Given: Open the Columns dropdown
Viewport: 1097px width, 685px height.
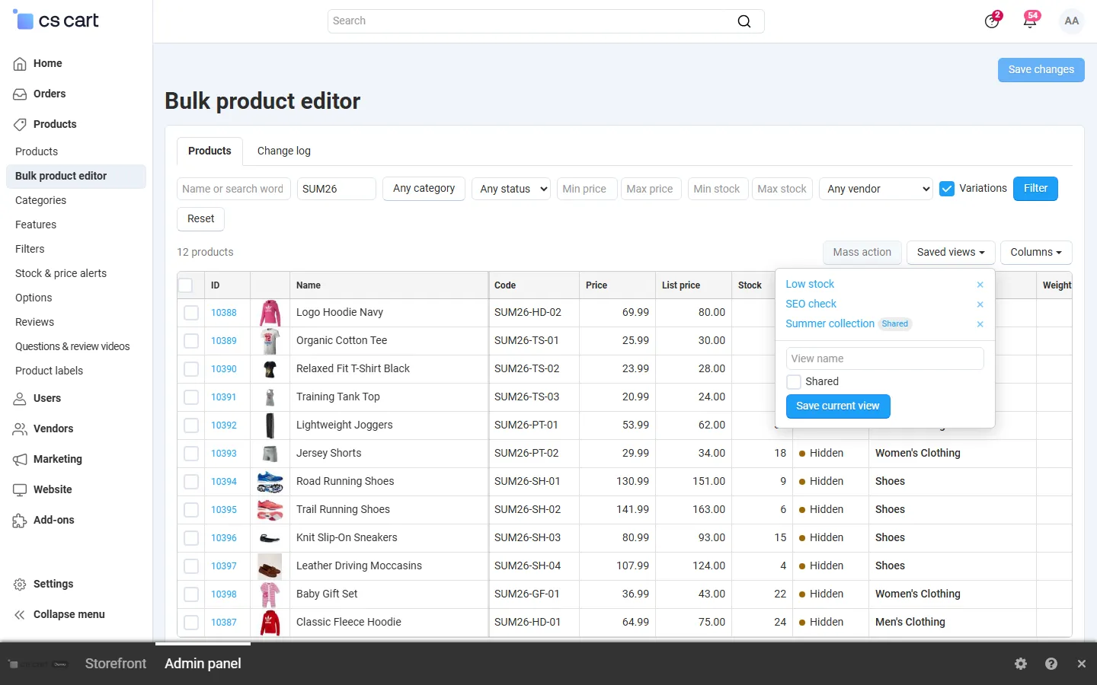Looking at the screenshot, I should point(1035,253).
